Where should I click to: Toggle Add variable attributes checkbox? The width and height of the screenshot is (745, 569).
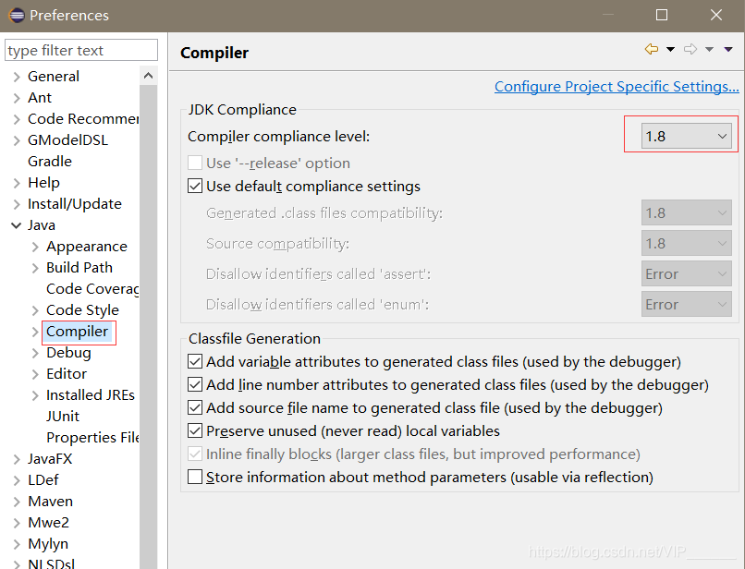195,361
